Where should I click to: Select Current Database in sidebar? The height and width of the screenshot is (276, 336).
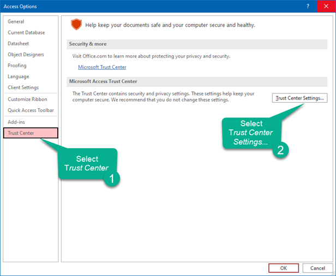click(x=26, y=32)
